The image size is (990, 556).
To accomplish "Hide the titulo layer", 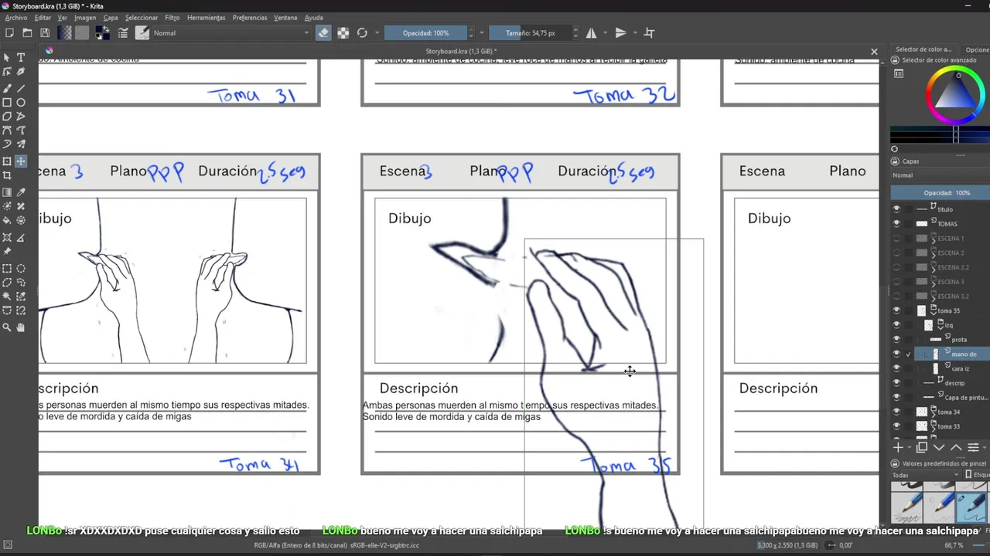I will point(896,209).
